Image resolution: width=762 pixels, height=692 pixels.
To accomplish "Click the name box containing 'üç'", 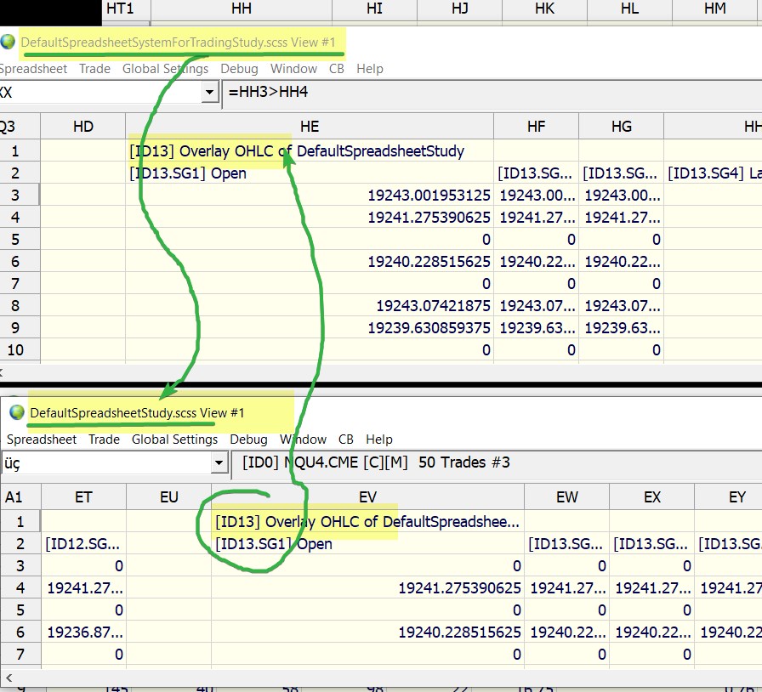I will pos(106,462).
